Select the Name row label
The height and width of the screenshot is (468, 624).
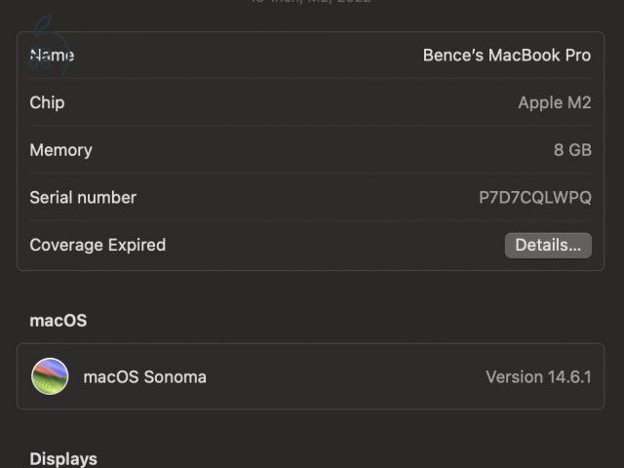coord(52,56)
